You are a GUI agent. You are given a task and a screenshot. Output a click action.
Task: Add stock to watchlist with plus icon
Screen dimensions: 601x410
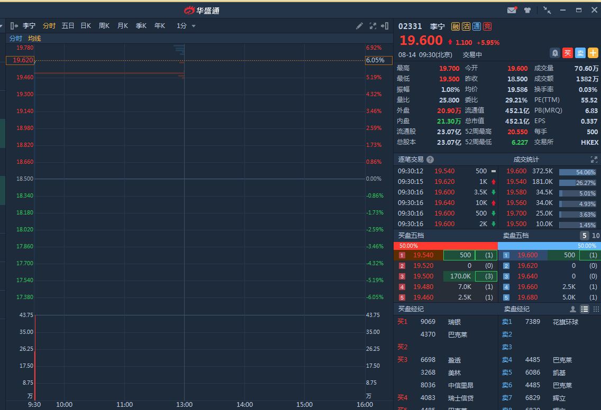593,53
